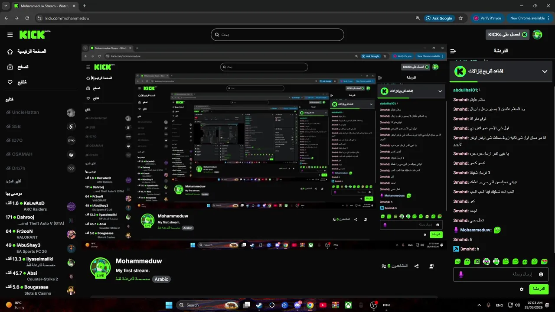Open the Kick sidebar hamburger menu
Screen dimensions: 555x312
[10, 35]
